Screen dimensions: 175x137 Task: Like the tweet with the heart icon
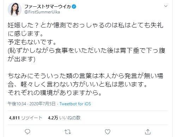[x=108, y=132]
